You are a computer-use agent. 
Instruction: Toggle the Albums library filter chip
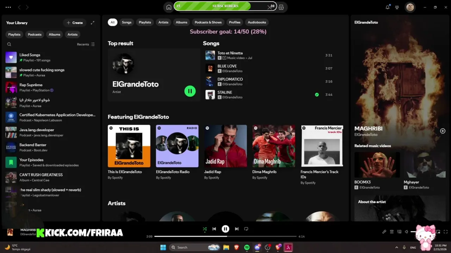point(55,34)
